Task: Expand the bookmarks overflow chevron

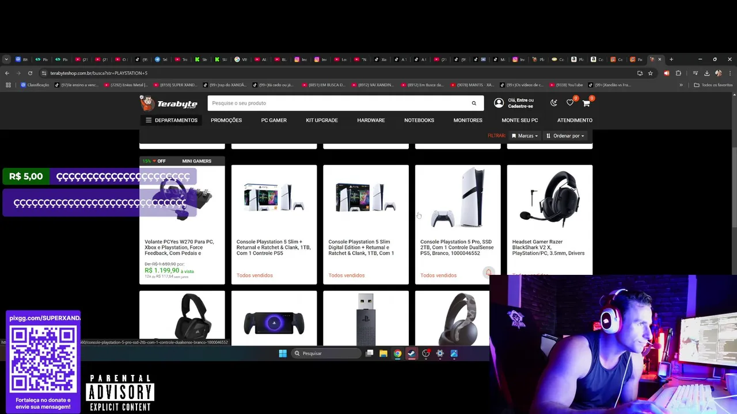Action: click(681, 85)
